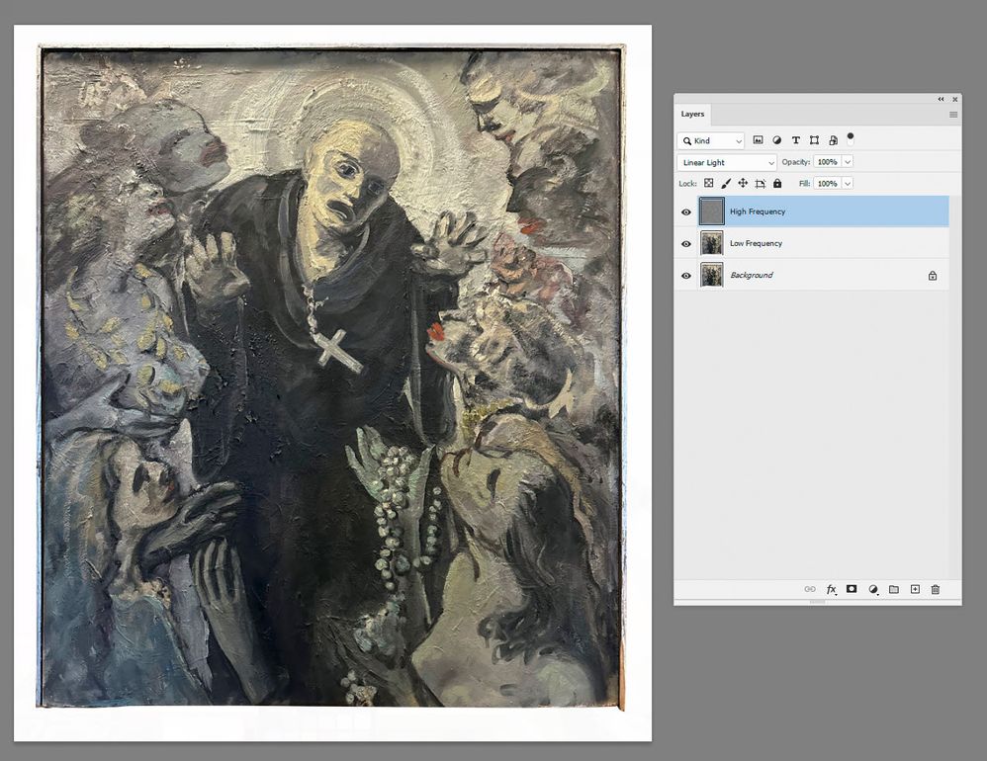
Task: Click the Fill 100% value field
Action: click(x=827, y=184)
